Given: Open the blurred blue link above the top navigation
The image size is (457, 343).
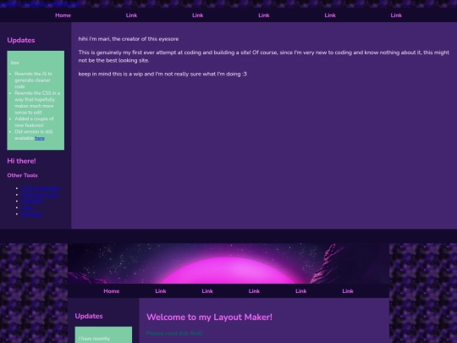Looking at the screenshot, I should (x=41, y=3).
